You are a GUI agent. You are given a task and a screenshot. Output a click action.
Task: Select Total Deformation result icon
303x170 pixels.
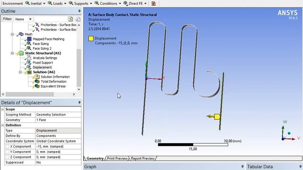tap(37, 81)
